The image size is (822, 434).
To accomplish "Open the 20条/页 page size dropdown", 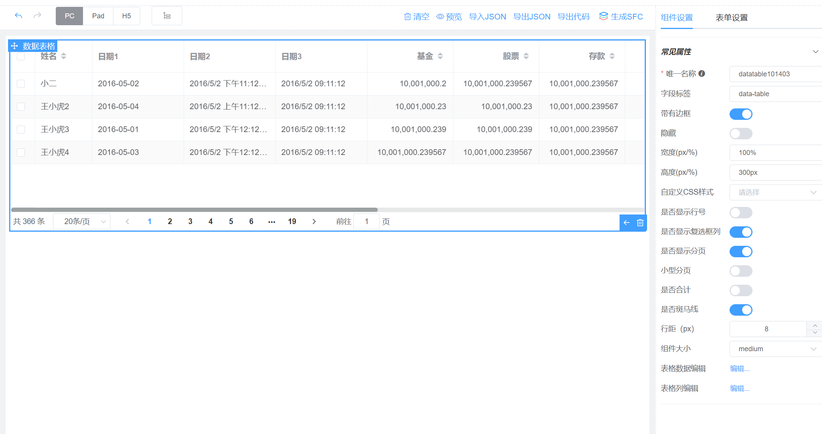I will point(82,221).
